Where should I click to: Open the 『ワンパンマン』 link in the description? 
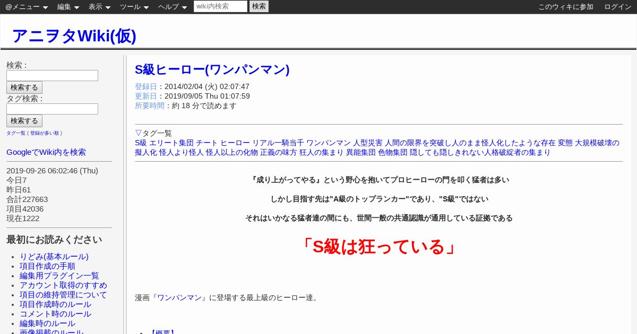coord(179,297)
